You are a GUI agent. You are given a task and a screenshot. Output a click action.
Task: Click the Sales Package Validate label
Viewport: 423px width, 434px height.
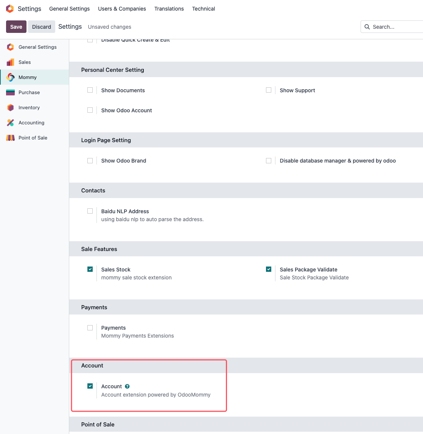(309, 270)
